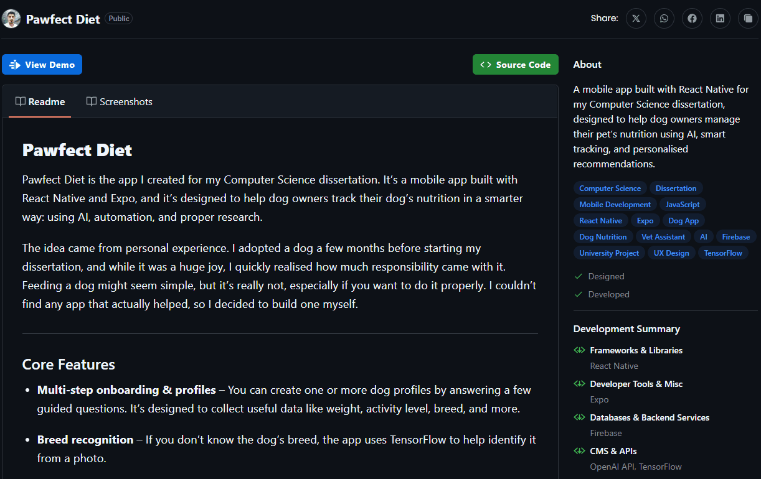The height and width of the screenshot is (479, 761).
Task: Share project via WhatsApp icon
Action: (x=664, y=19)
